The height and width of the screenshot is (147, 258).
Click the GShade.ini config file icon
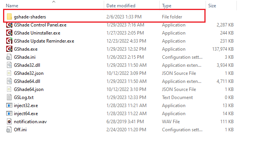click(x=9, y=57)
